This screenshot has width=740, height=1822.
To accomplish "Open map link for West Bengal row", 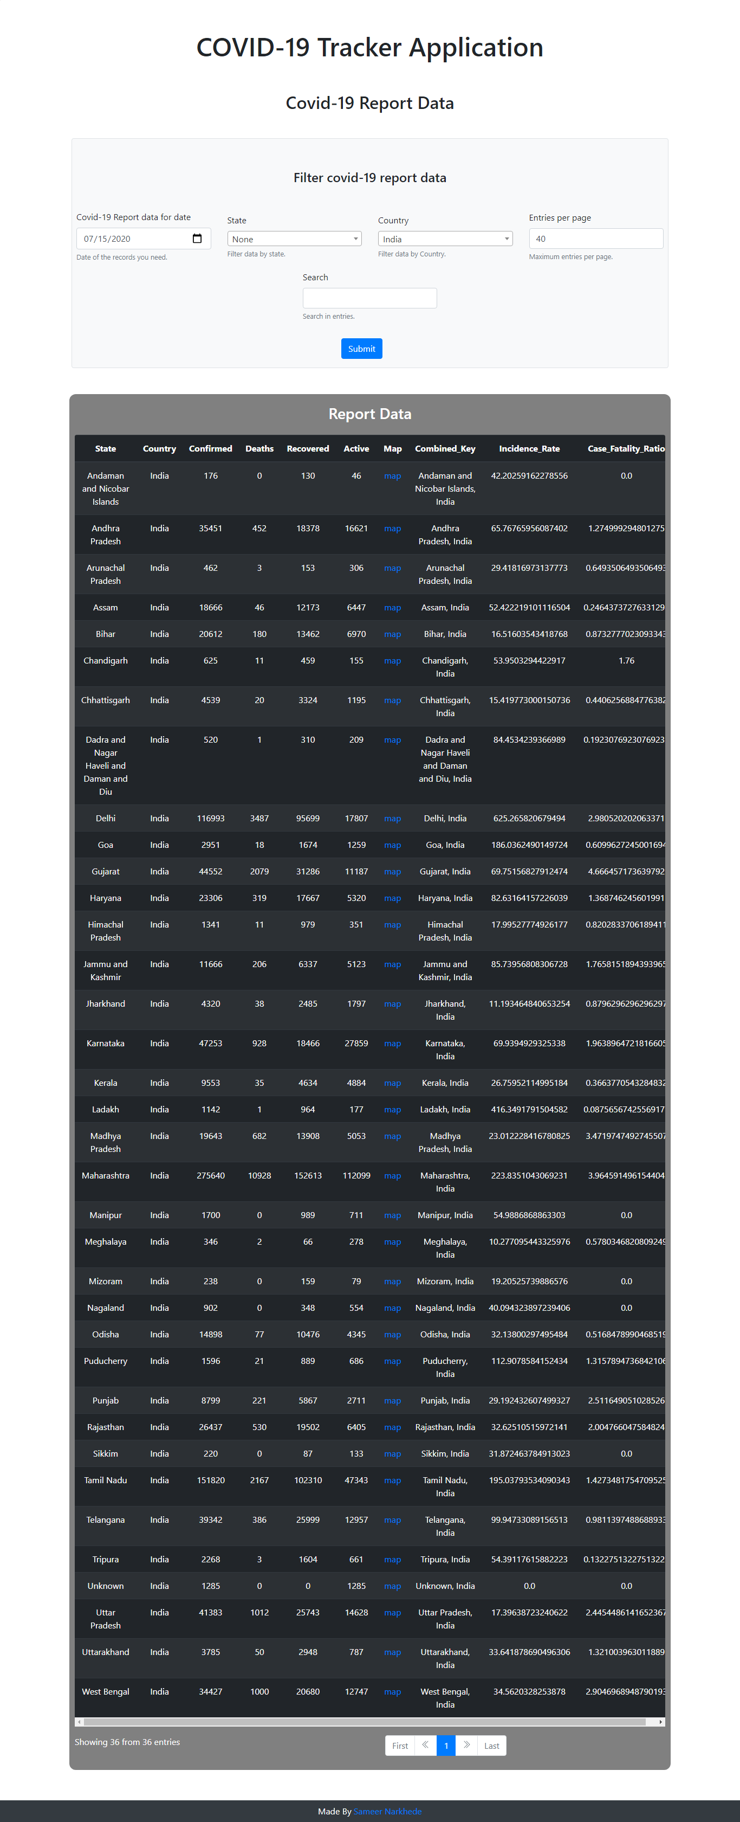I will 392,1692.
